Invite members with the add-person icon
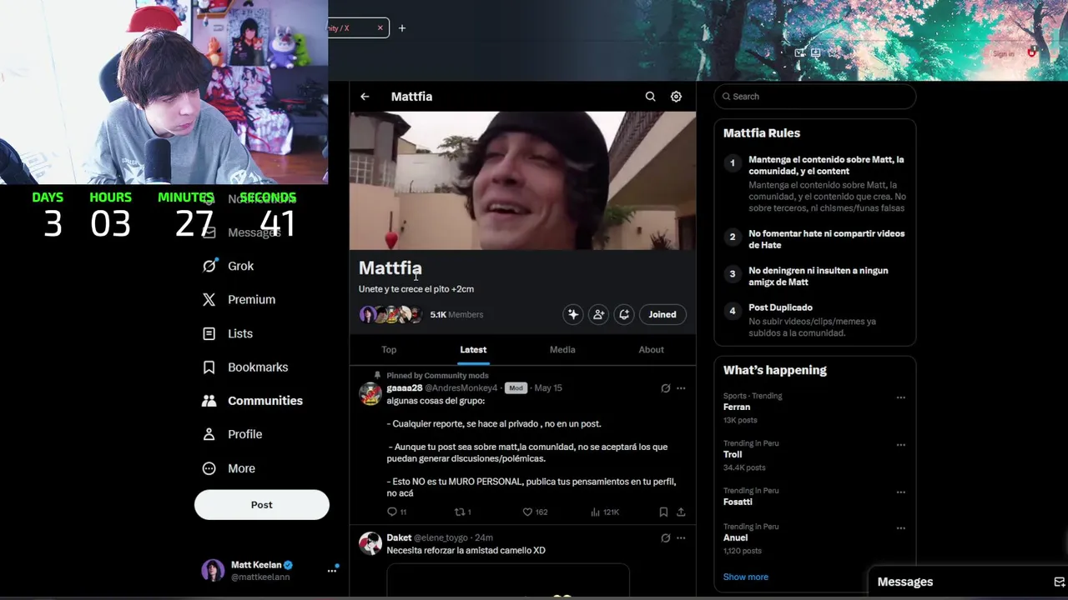Viewport: 1068px width, 600px height. [x=598, y=314]
